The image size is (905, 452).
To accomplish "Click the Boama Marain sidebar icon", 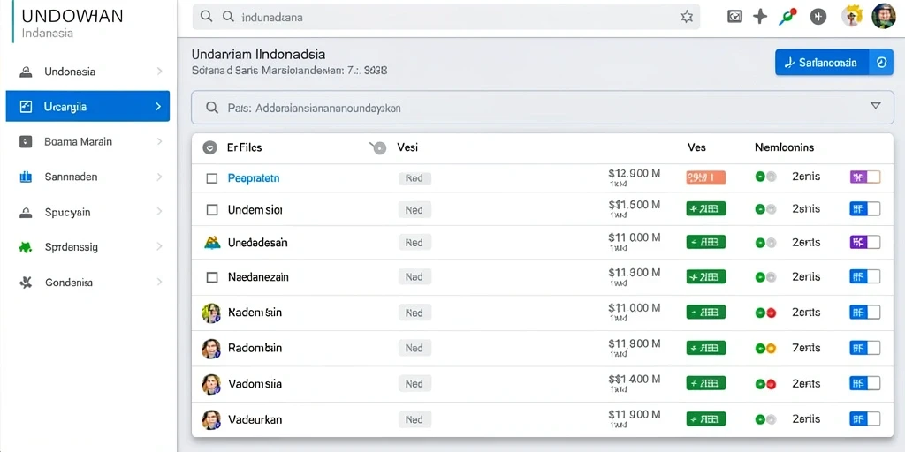I will point(26,141).
